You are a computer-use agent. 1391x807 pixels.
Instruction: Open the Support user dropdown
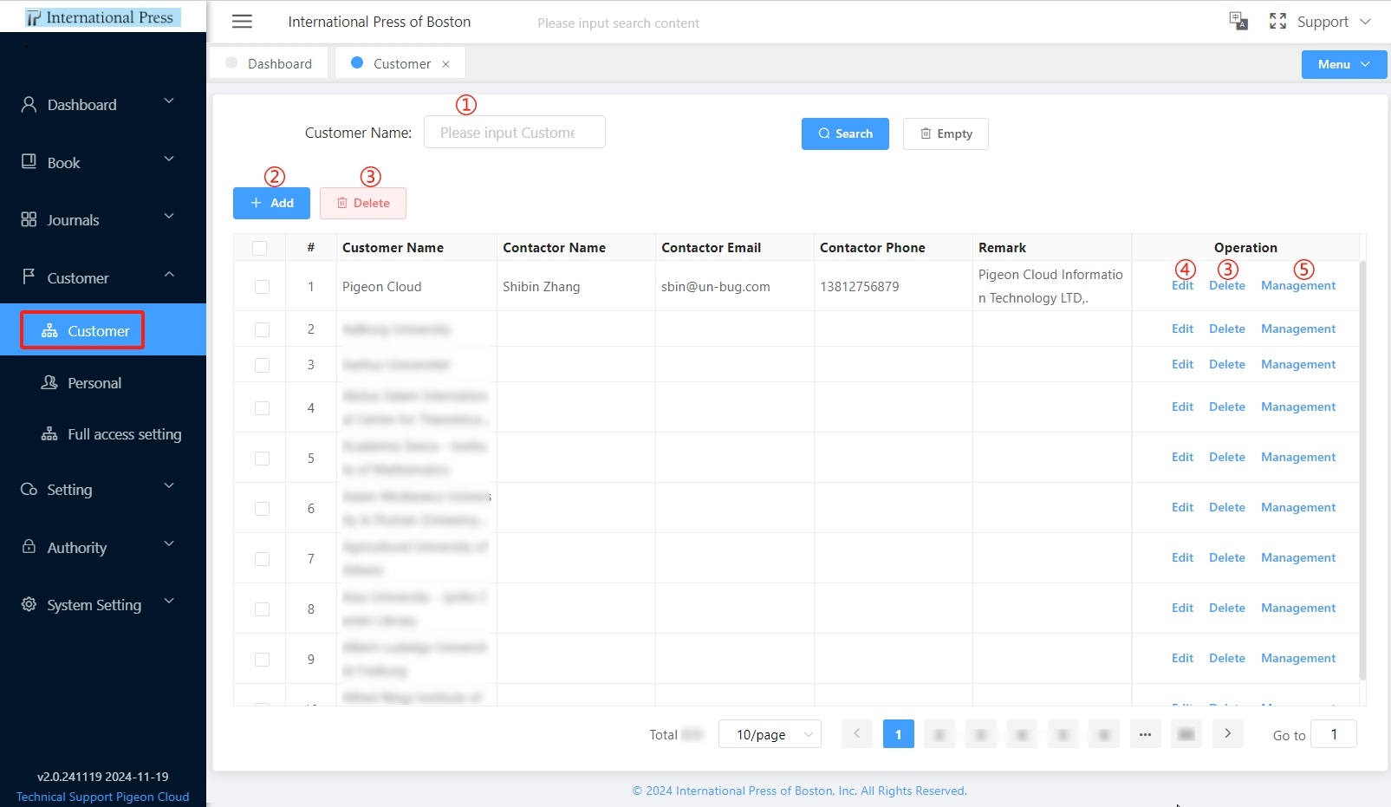tap(1334, 22)
